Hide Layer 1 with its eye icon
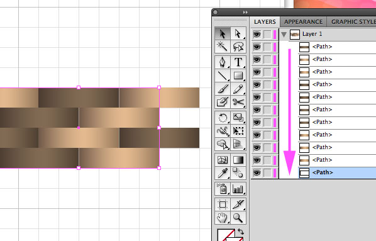The width and height of the screenshot is (376, 241). pos(257,35)
